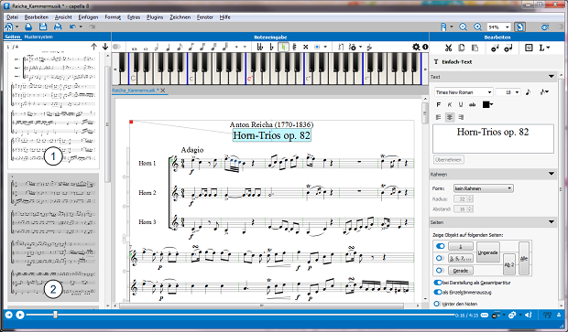Switch to the Mustersystem tab

point(38,37)
